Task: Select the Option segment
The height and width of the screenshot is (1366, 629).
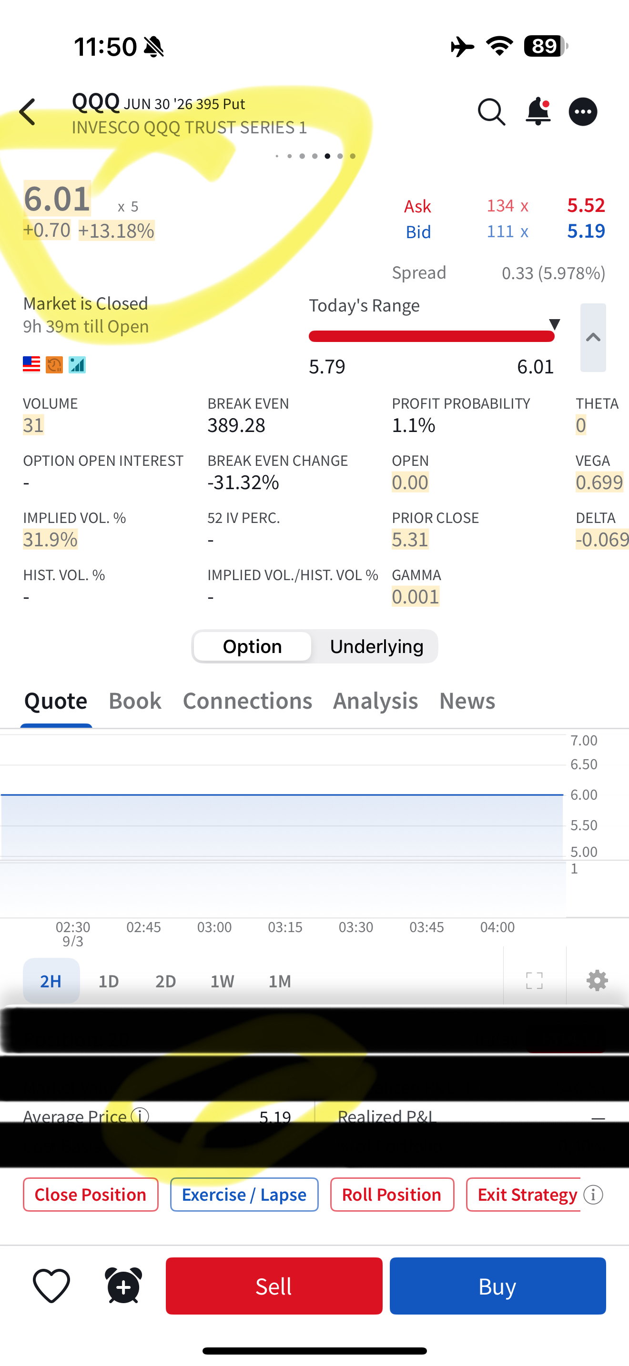Action: (x=253, y=646)
